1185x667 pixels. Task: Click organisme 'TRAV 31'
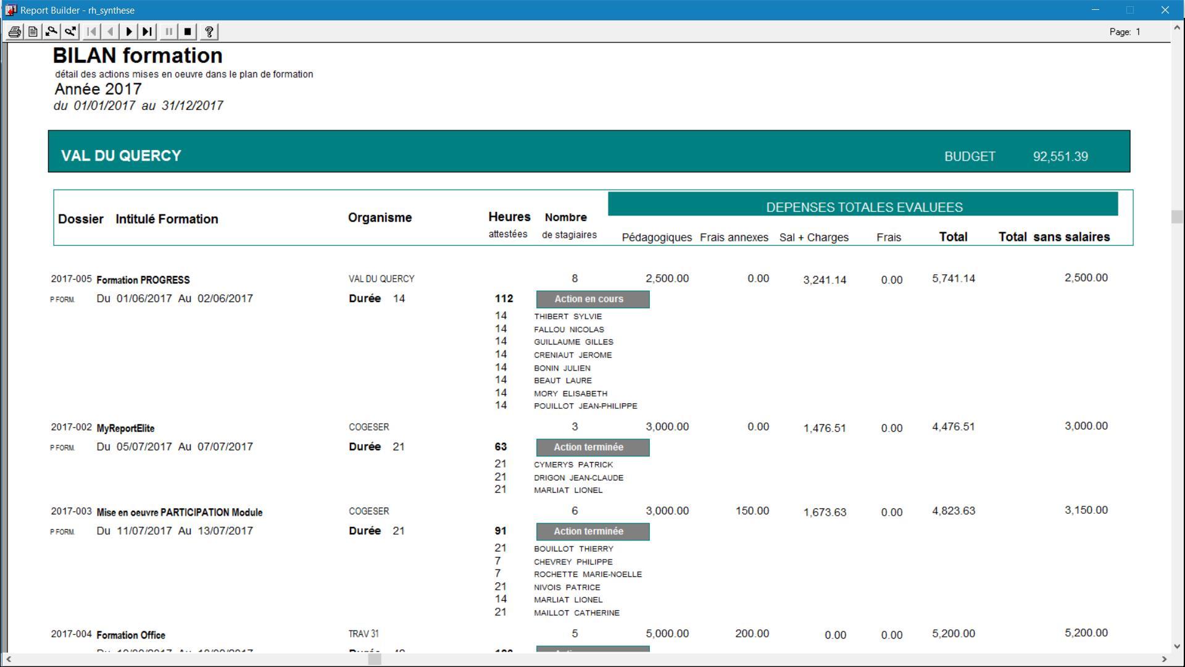point(364,634)
